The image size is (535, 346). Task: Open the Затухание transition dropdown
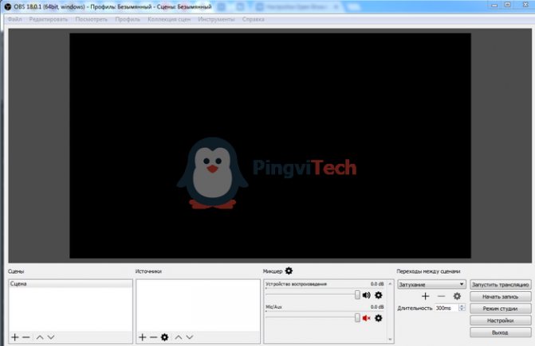pyautogui.click(x=431, y=285)
